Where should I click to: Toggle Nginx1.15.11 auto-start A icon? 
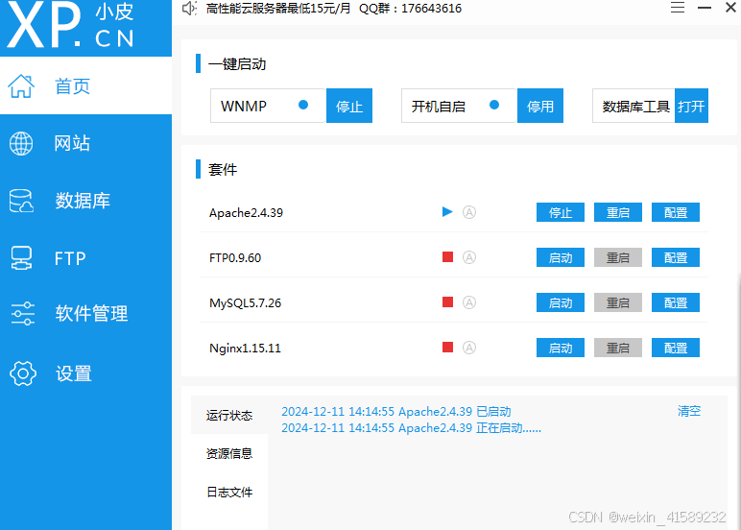click(468, 348)
